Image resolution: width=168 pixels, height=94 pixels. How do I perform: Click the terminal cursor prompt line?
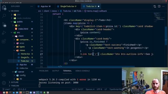[40, 86]
